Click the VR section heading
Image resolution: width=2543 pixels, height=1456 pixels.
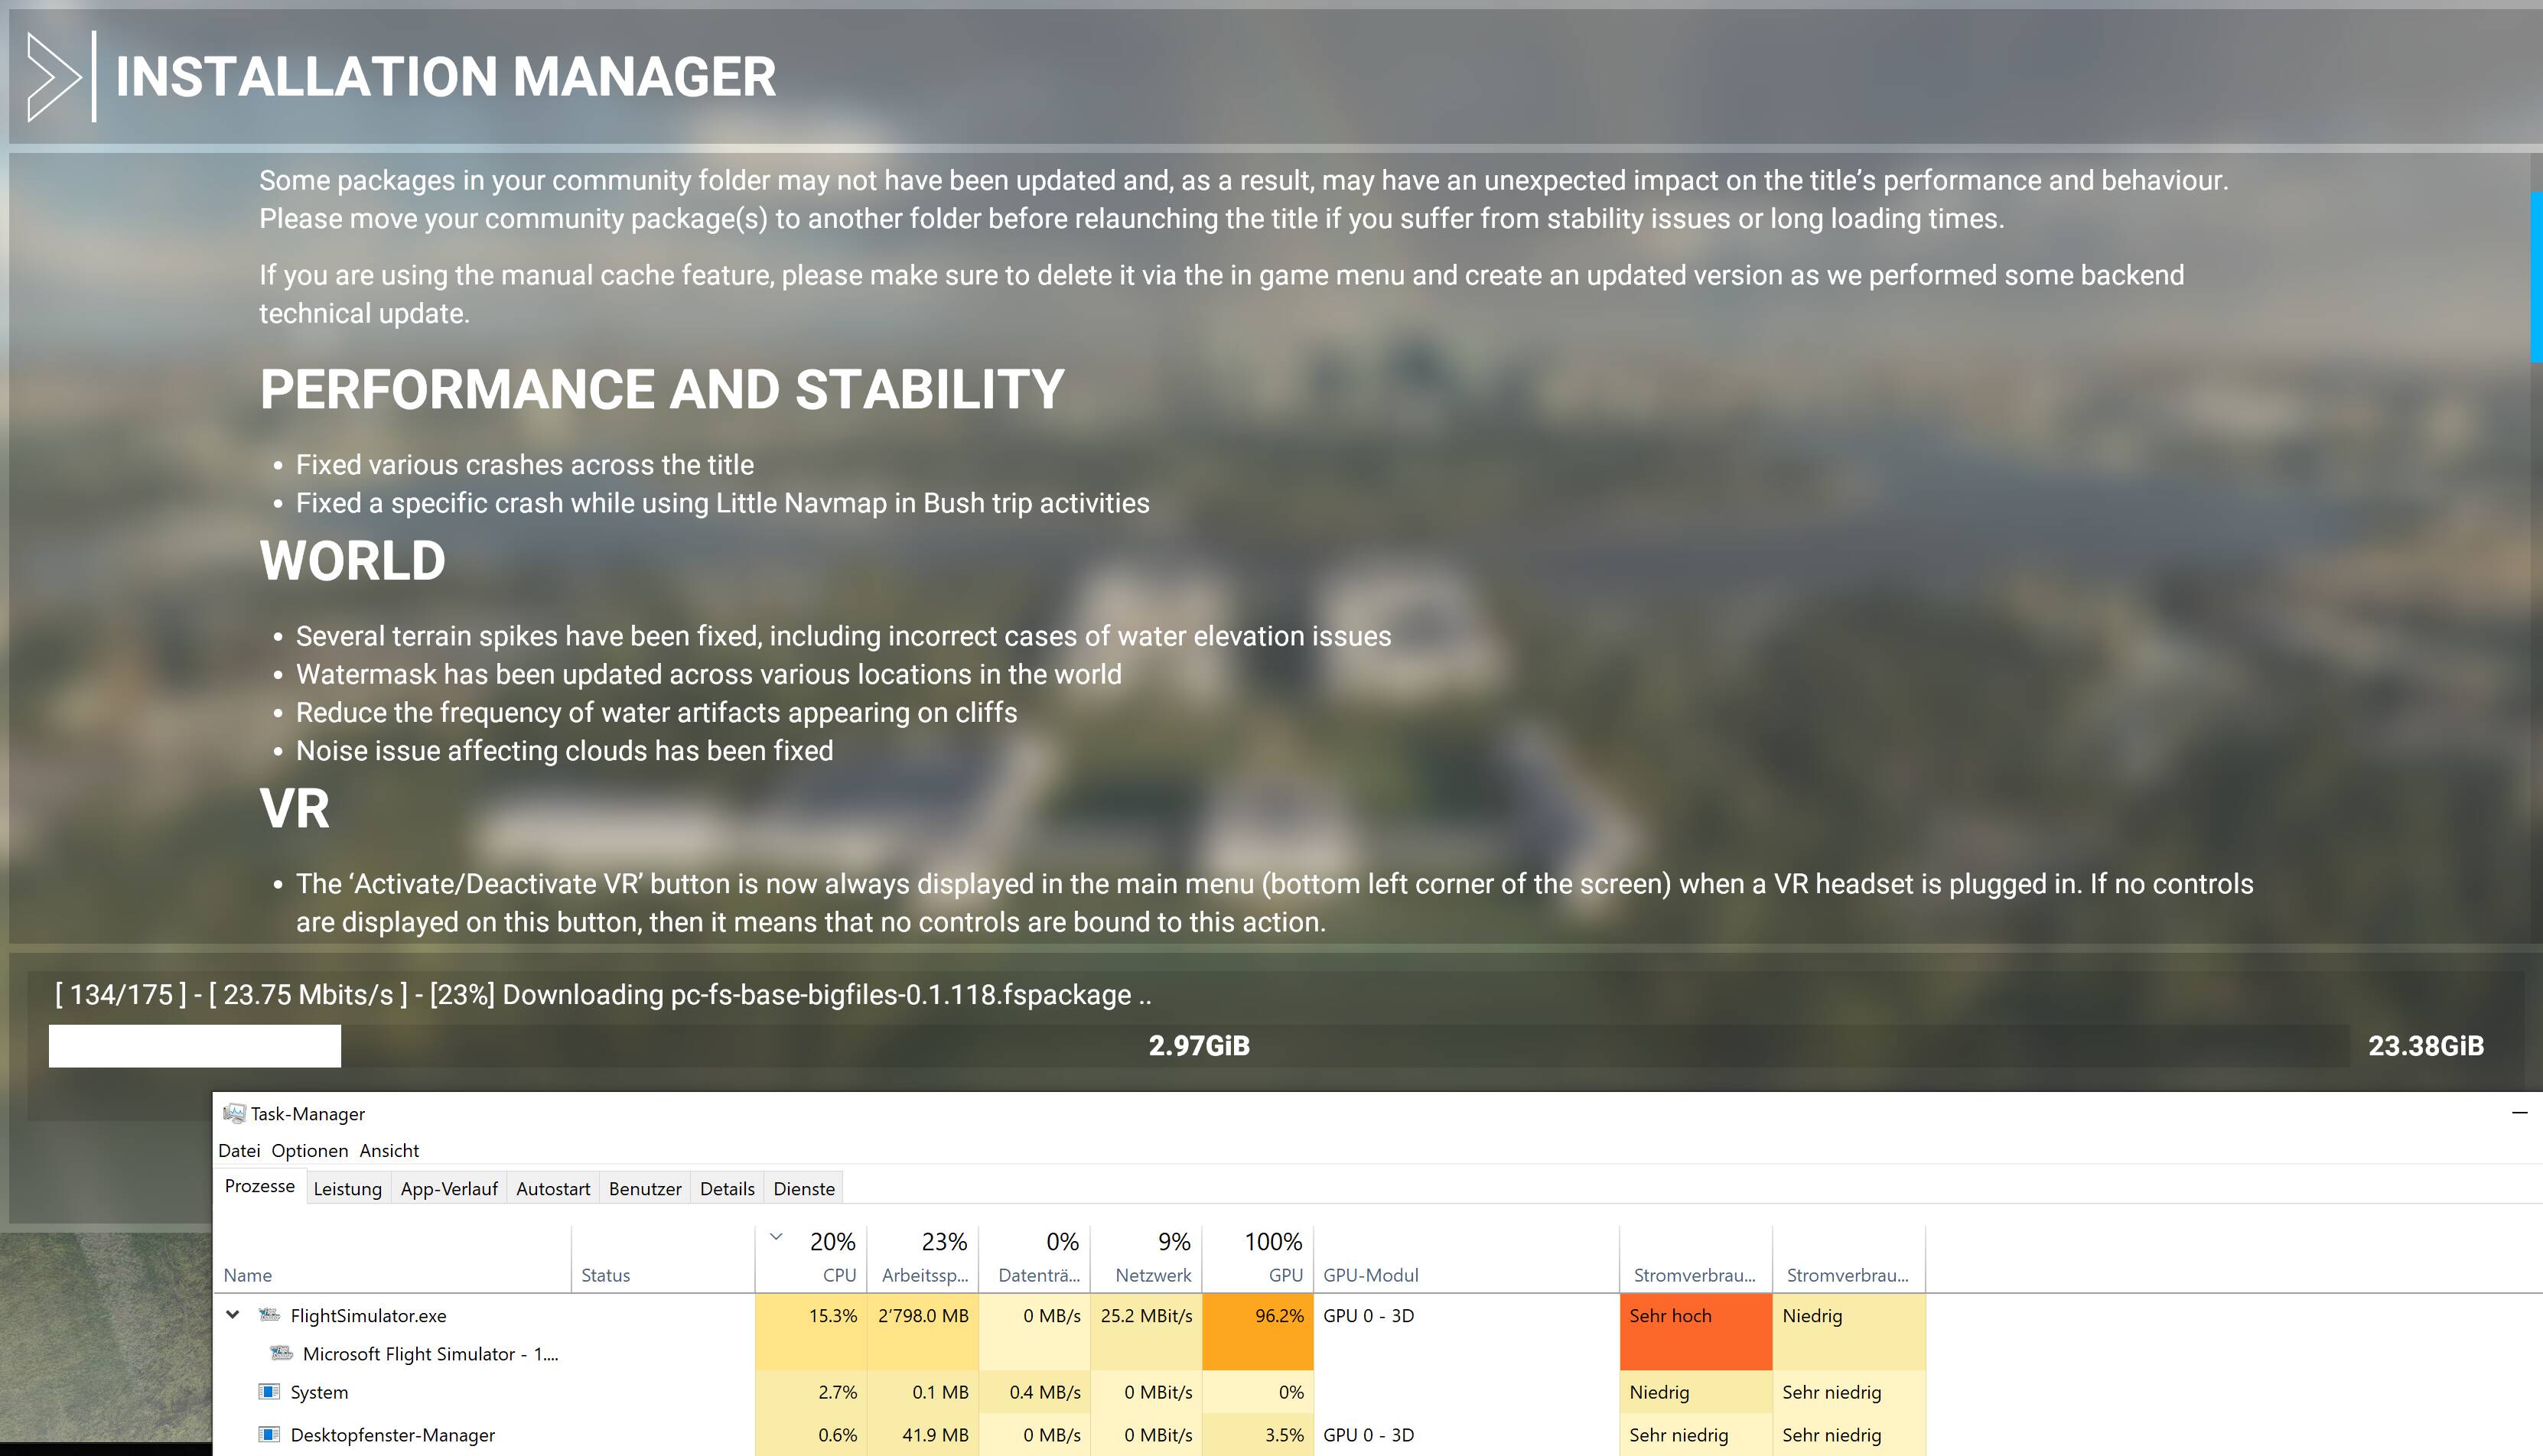(294, 808)
